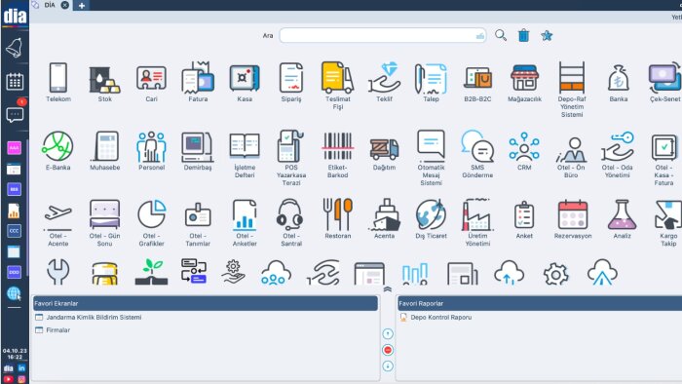
Task: Click the trash bin icon next to search
Action: pos(524,35)
